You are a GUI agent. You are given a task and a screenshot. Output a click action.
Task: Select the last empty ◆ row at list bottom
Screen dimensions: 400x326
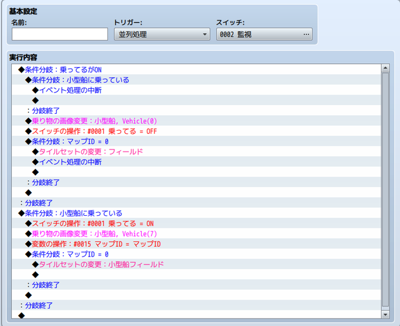[196, 315]
